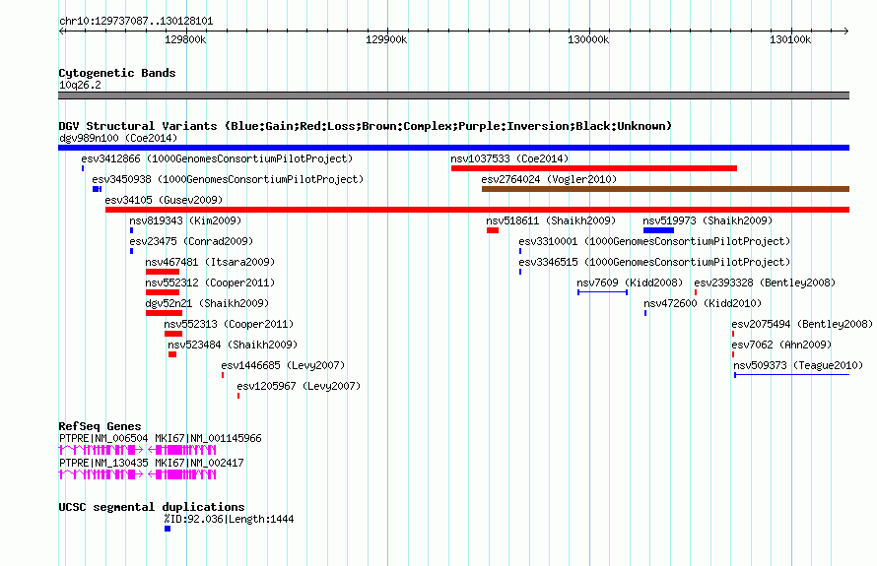Select the red nsv518611 loss bar
The image size is (877, 566).
coord(492,230)
